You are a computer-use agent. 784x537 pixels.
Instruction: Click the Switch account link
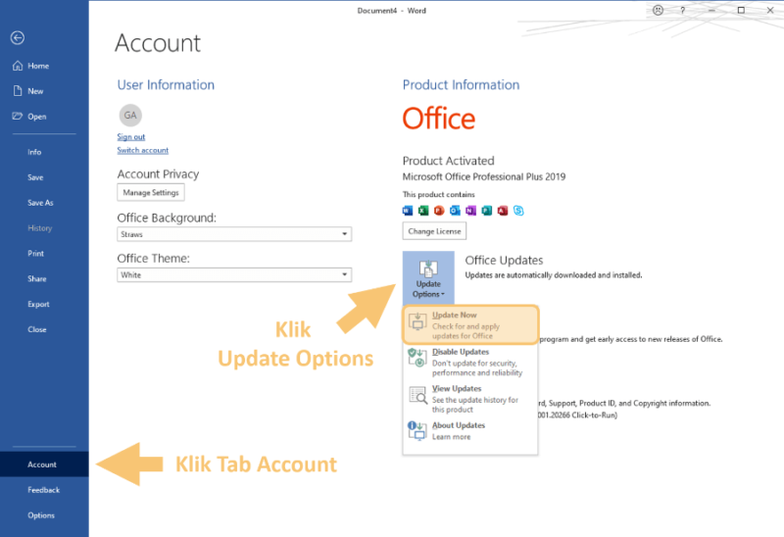tap(142, 151)
